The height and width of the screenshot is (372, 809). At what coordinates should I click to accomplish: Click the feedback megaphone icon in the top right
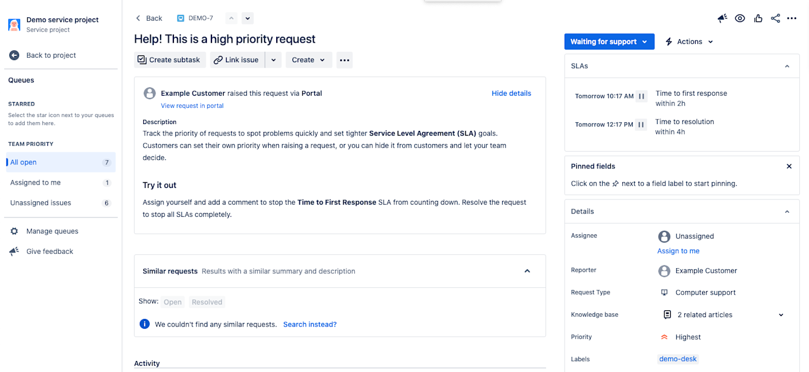[x=722, y=18]
